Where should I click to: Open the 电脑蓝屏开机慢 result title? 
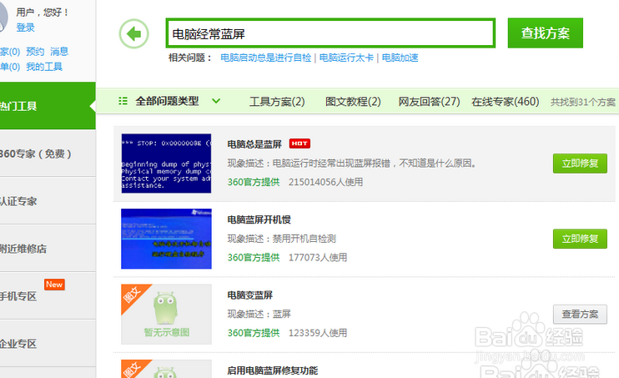259,219
